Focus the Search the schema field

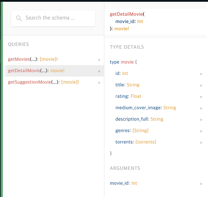[53, 18]
